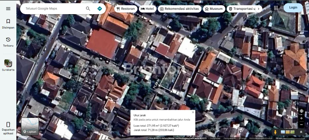Zoom out of the map
The height and width of the screenshot is (140, 309).
pyautogui.click(x=302, y=125)
